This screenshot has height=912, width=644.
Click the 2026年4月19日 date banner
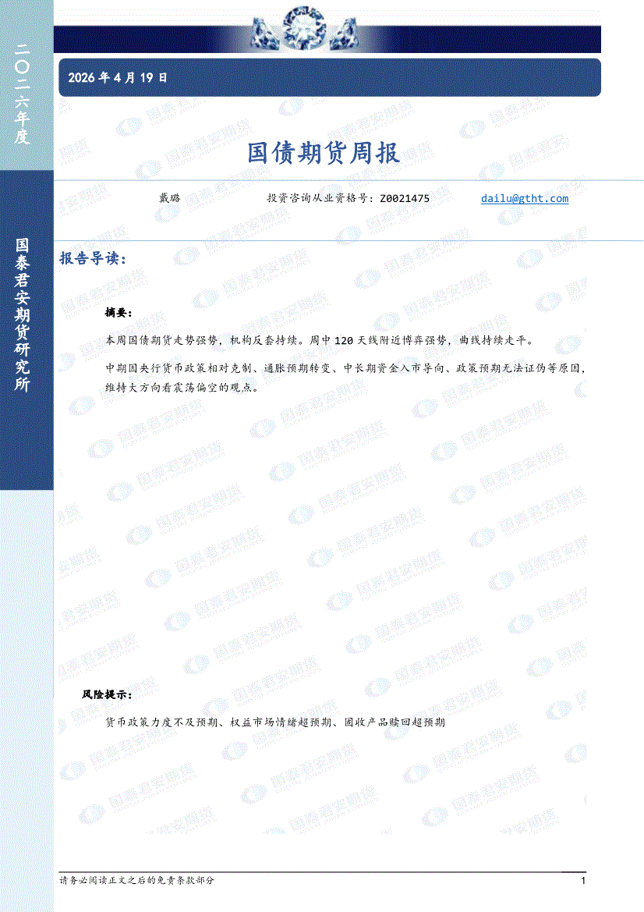(118, 78)
